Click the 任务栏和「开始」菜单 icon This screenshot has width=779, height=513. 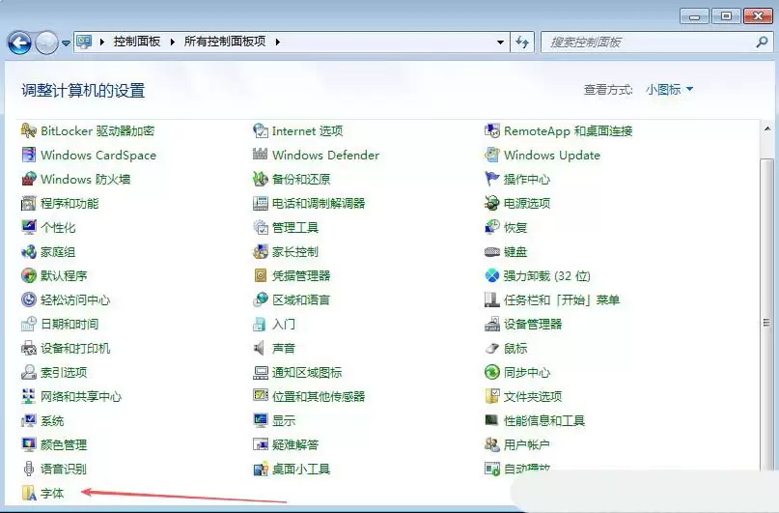[492, 299]
